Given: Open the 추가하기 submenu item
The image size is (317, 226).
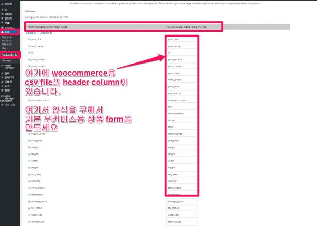Looking at the screenshot, I should [7, 41].
